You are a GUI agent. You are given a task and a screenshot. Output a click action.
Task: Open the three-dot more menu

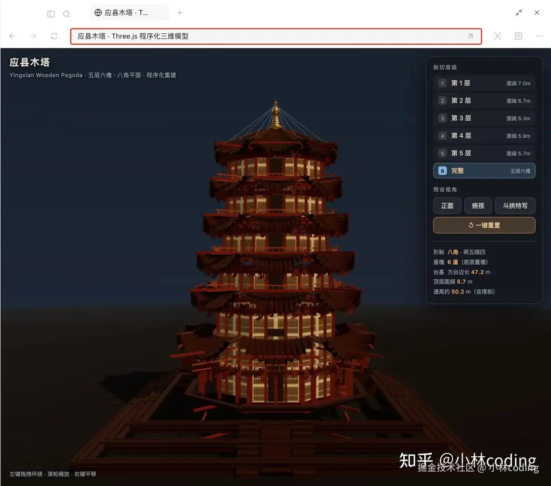coord(540,36)
